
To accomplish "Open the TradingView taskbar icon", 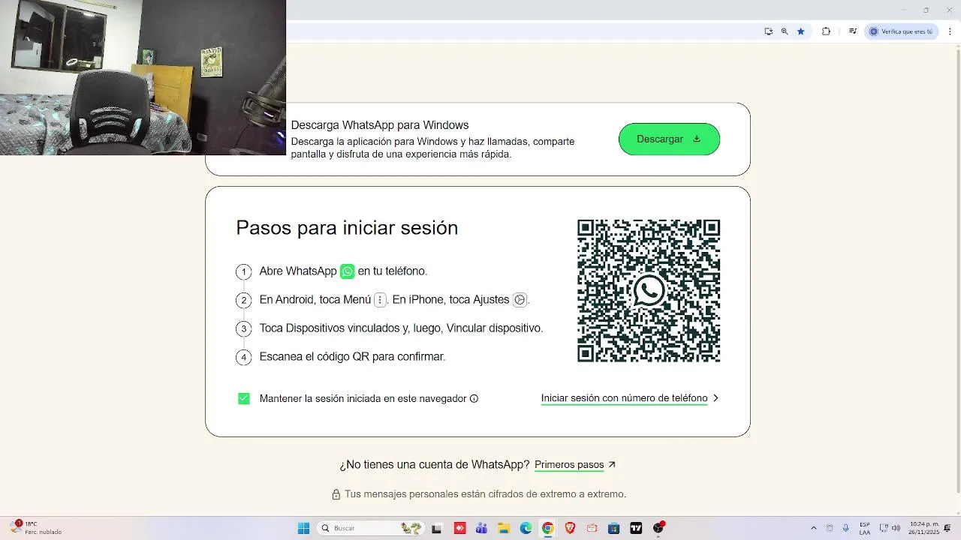I will tap(636, 528).
